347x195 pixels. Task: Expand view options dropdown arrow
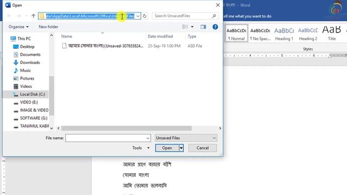pos(192,27)
